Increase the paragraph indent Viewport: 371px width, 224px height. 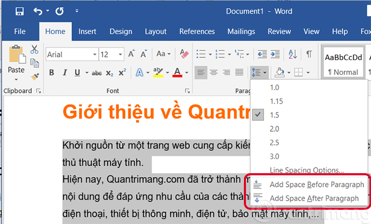point(275,54)
